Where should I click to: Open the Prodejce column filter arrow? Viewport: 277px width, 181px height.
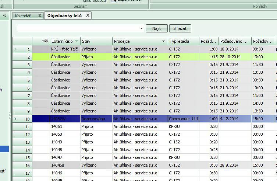tap(163, 41)
